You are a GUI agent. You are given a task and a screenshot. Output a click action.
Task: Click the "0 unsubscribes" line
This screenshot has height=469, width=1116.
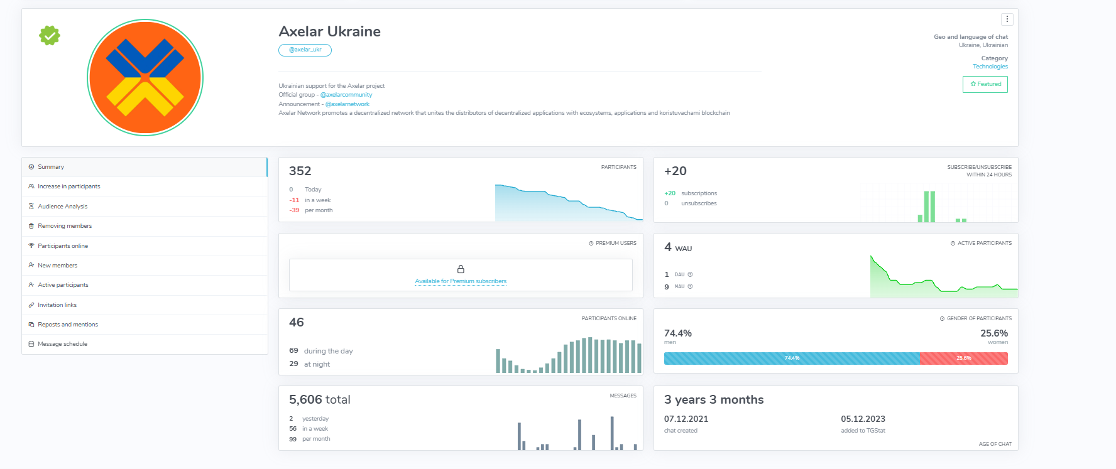tap(691, 203)
